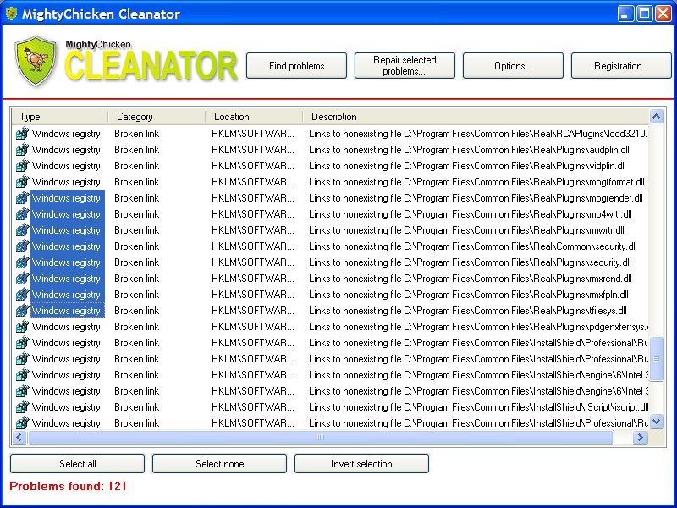Click the registry icon of the mpgrender.dll row
Viewport: 677px width, 508px height.
pos(22,198)
